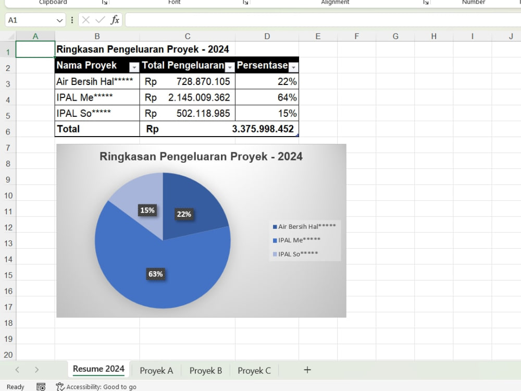This screenshot has width=521, height=391.
Task: Open Total Pengeluaran filter dropdown
Action: pyautogui.click(x=230, y=67)
